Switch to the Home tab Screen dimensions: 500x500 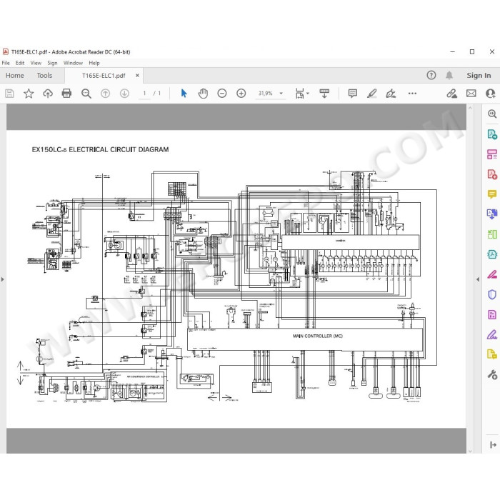pos(15,75)
